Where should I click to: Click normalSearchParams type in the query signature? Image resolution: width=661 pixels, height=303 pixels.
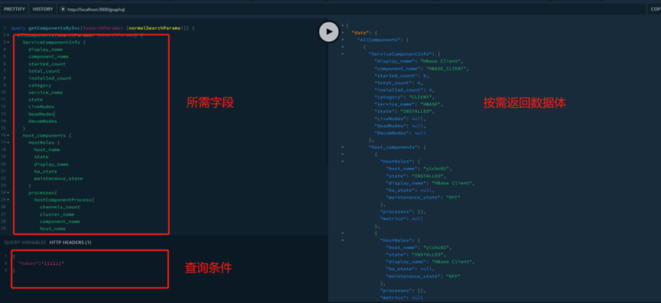coord(155,27)
